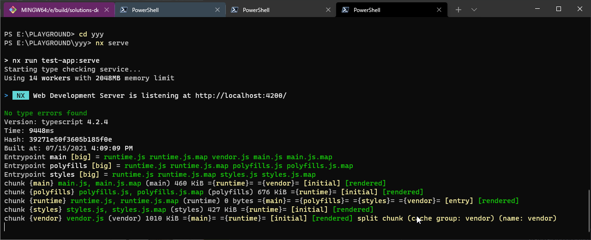Close the second PowerShell tab
This screenshot has width=591, height=240.
(x=328, y=10)
